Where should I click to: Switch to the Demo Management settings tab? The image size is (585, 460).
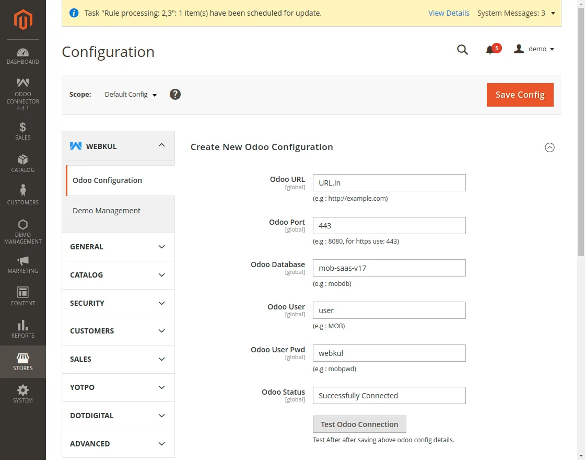click(x=107, y=211)
